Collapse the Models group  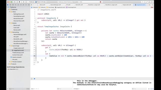(x=10, y=23)
